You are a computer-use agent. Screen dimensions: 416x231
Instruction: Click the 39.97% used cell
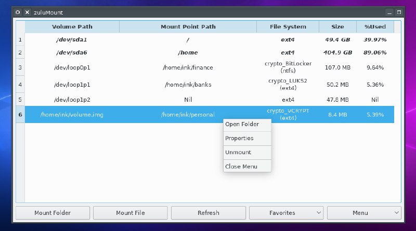pos(375,40)
